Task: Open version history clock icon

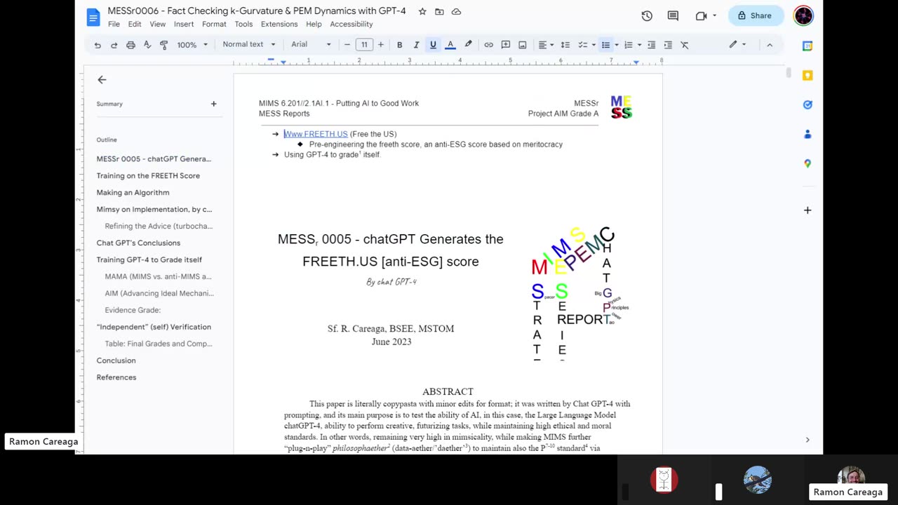Action: (647, 15)
